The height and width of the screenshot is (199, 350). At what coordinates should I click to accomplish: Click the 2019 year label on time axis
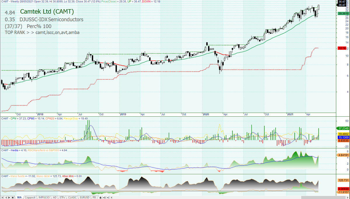123,114
